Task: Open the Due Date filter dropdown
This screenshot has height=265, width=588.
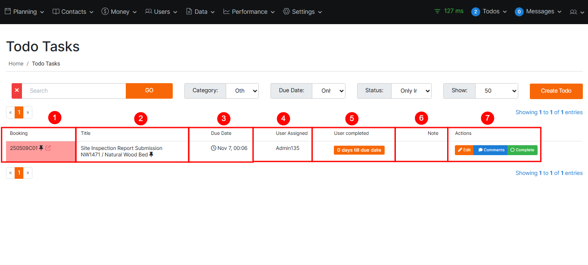Action: [x=328, y=91]
